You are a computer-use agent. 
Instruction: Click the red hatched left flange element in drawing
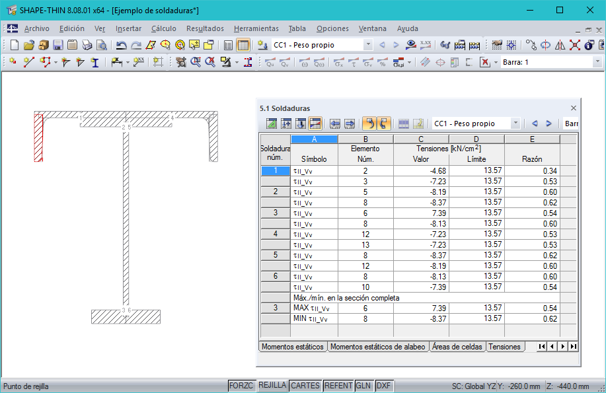tap(38, 137)
